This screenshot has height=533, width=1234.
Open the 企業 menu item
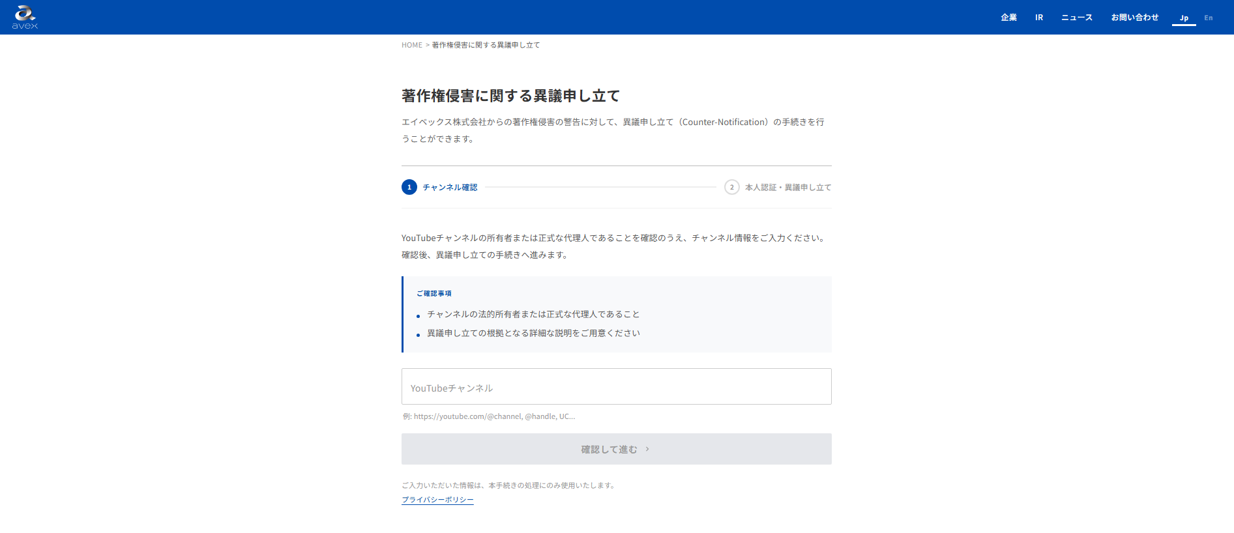tap(1008, 18)
